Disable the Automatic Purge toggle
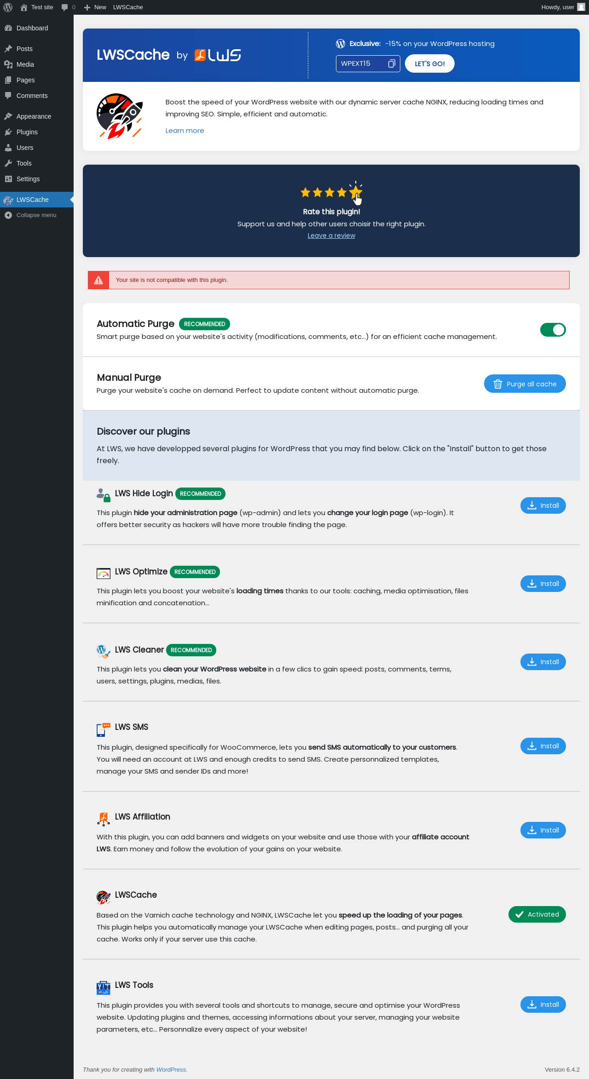 tap(553, 330)
